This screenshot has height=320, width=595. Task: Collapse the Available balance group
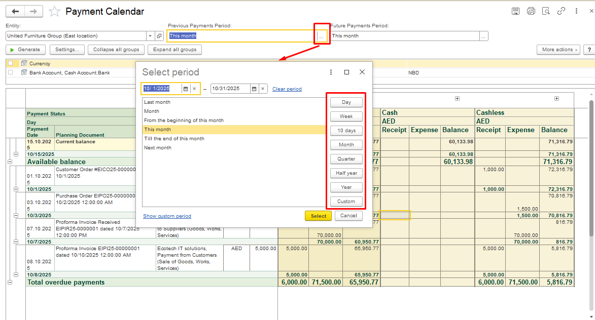click(x=10, y=162)
